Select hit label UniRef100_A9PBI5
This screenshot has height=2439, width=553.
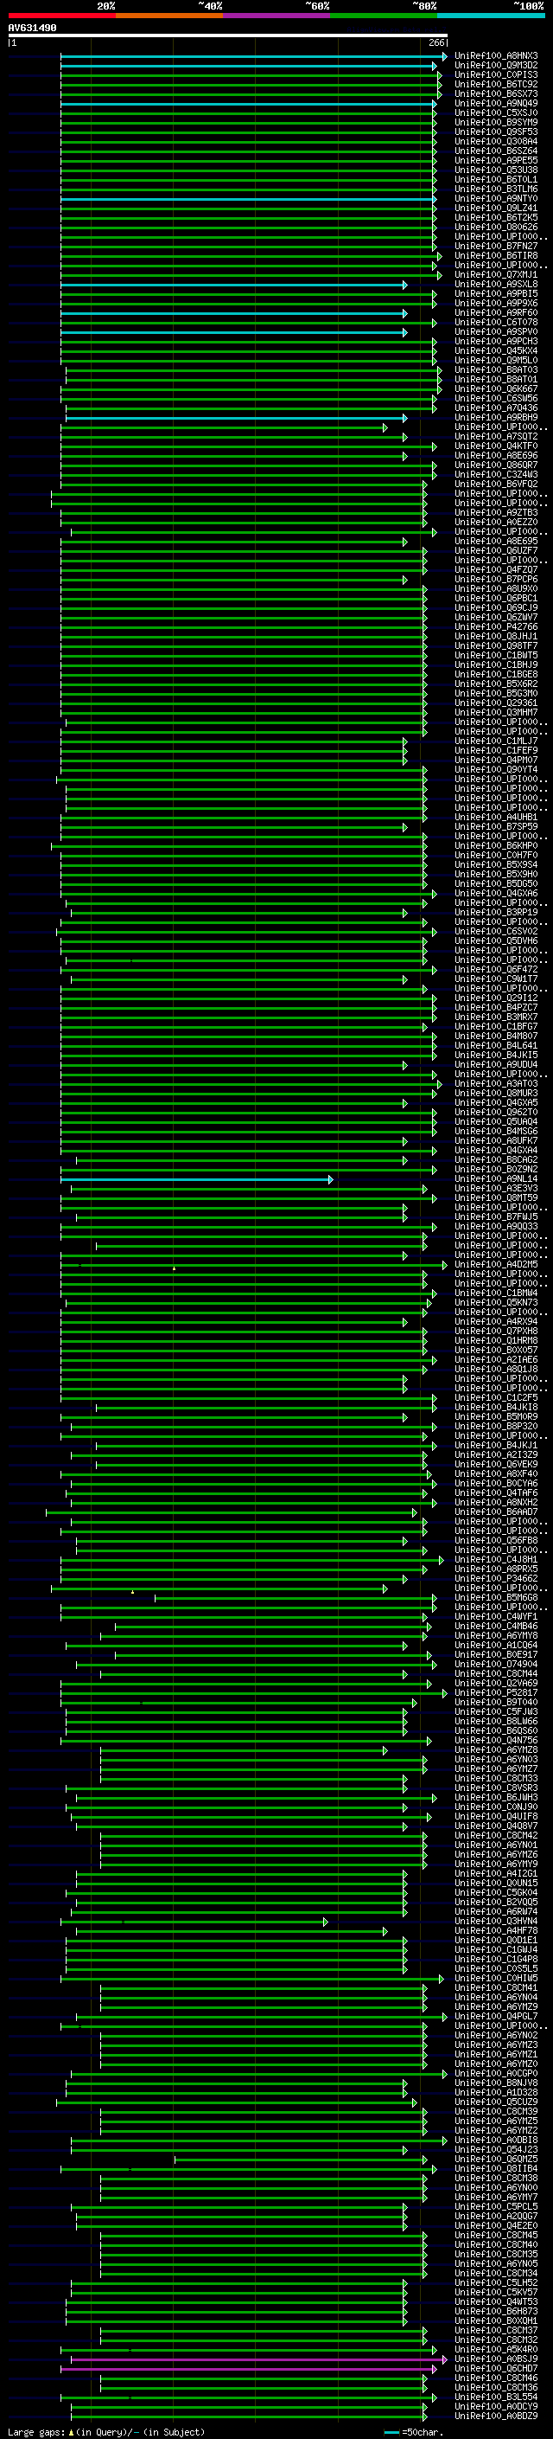coord(496,293)
